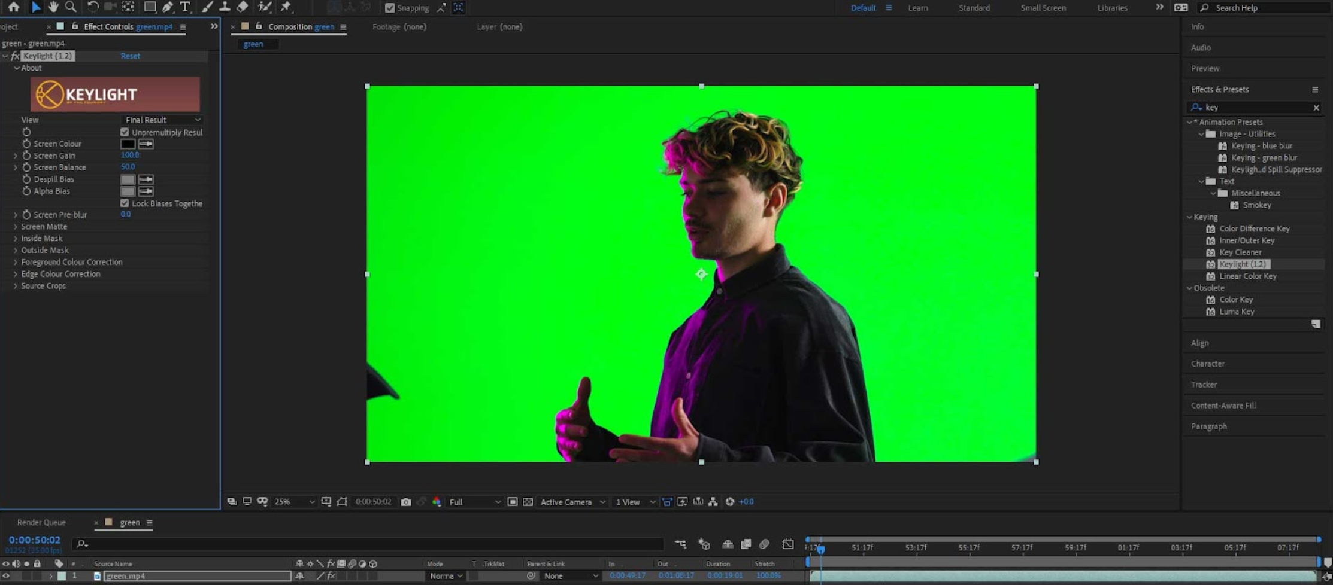Screen dimensions: 1333x585
Task: Select the Pen tool
Action: coord(168,7)
